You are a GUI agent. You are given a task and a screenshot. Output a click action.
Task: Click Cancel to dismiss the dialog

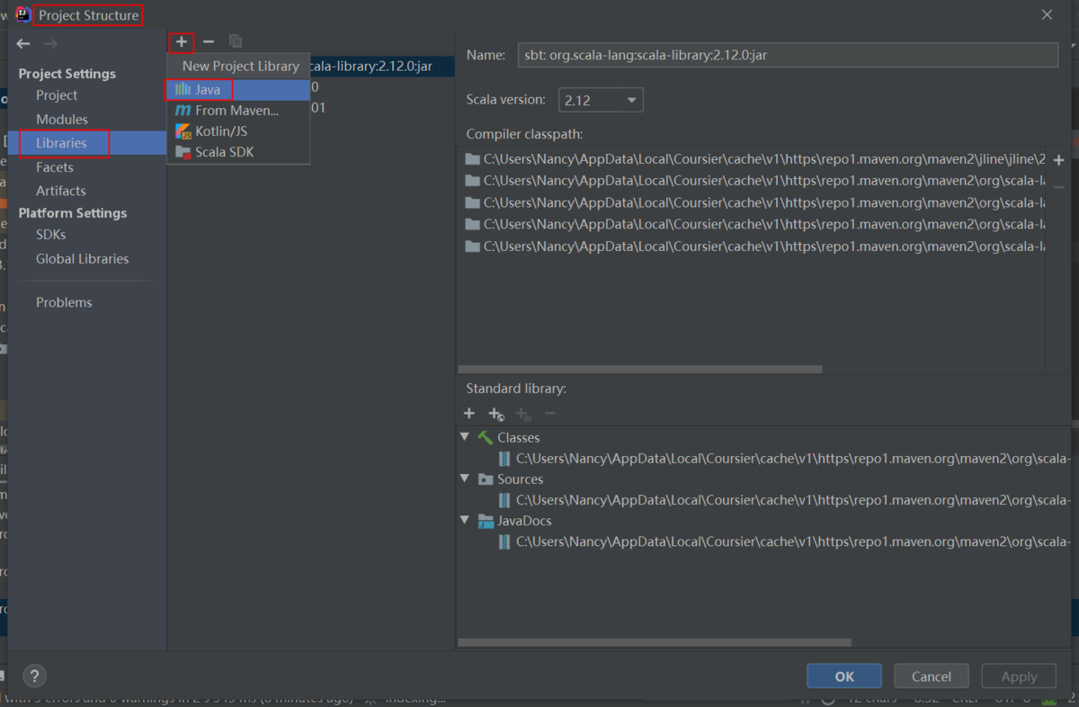[x=932, y=676]
